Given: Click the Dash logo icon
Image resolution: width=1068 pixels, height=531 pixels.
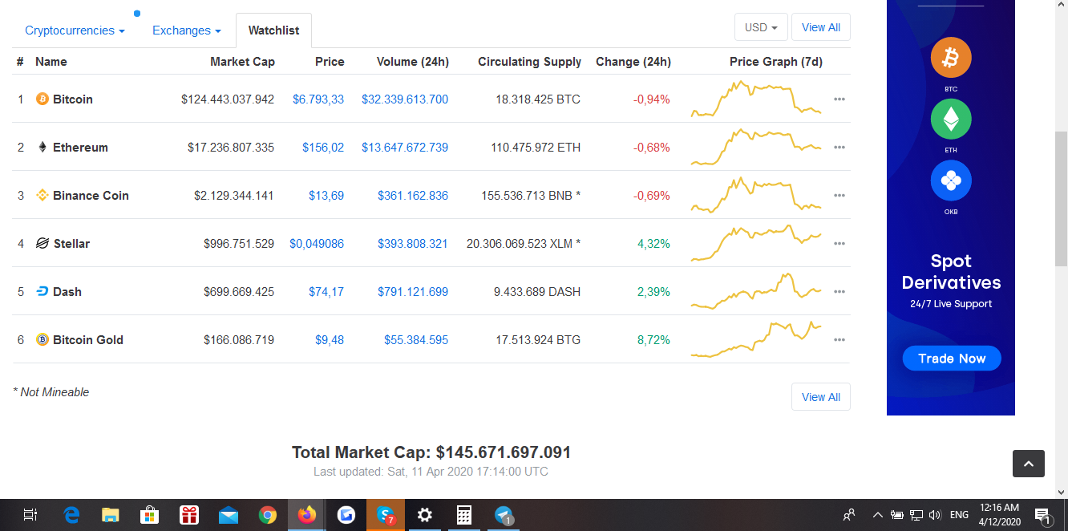Looking at the screenshot, I should [x=42, y=292].
